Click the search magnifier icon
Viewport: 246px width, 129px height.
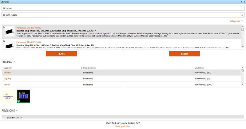coord(242,15)
